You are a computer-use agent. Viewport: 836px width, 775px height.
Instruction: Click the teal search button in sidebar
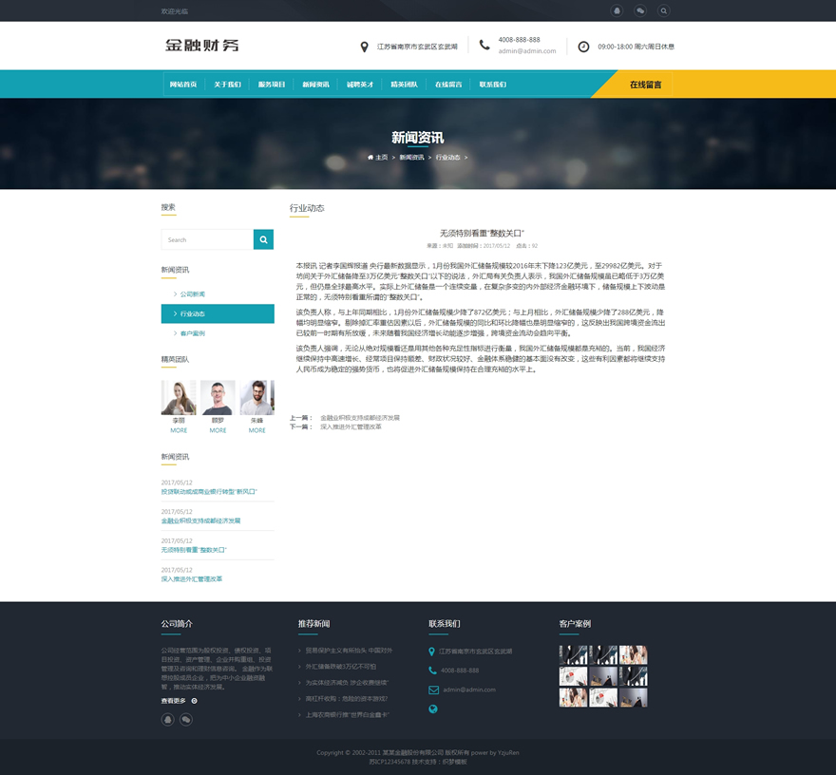click(263, 239)
